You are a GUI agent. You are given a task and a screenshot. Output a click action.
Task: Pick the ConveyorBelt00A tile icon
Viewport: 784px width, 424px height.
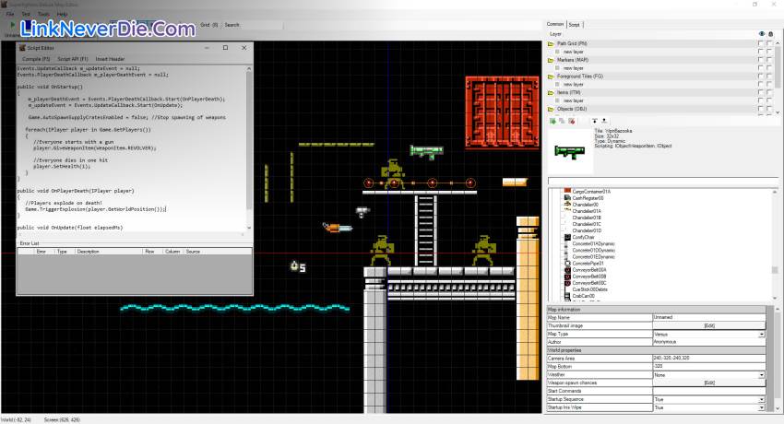(x=565, y=269)
